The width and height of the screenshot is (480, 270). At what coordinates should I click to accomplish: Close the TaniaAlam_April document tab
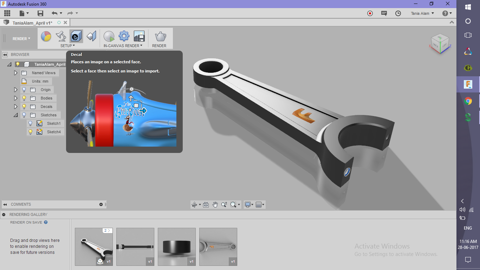[x=65, y=22]
